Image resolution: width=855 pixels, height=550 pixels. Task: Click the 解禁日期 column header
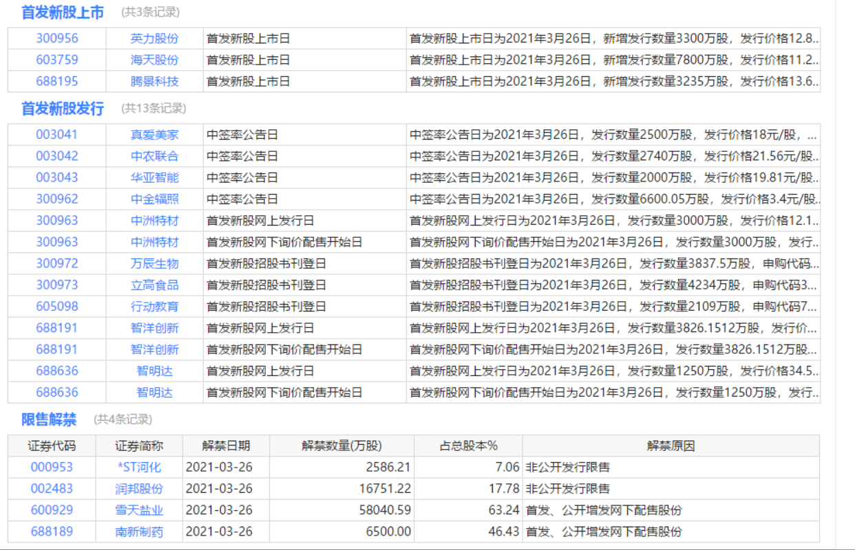(x=226, y=445)
